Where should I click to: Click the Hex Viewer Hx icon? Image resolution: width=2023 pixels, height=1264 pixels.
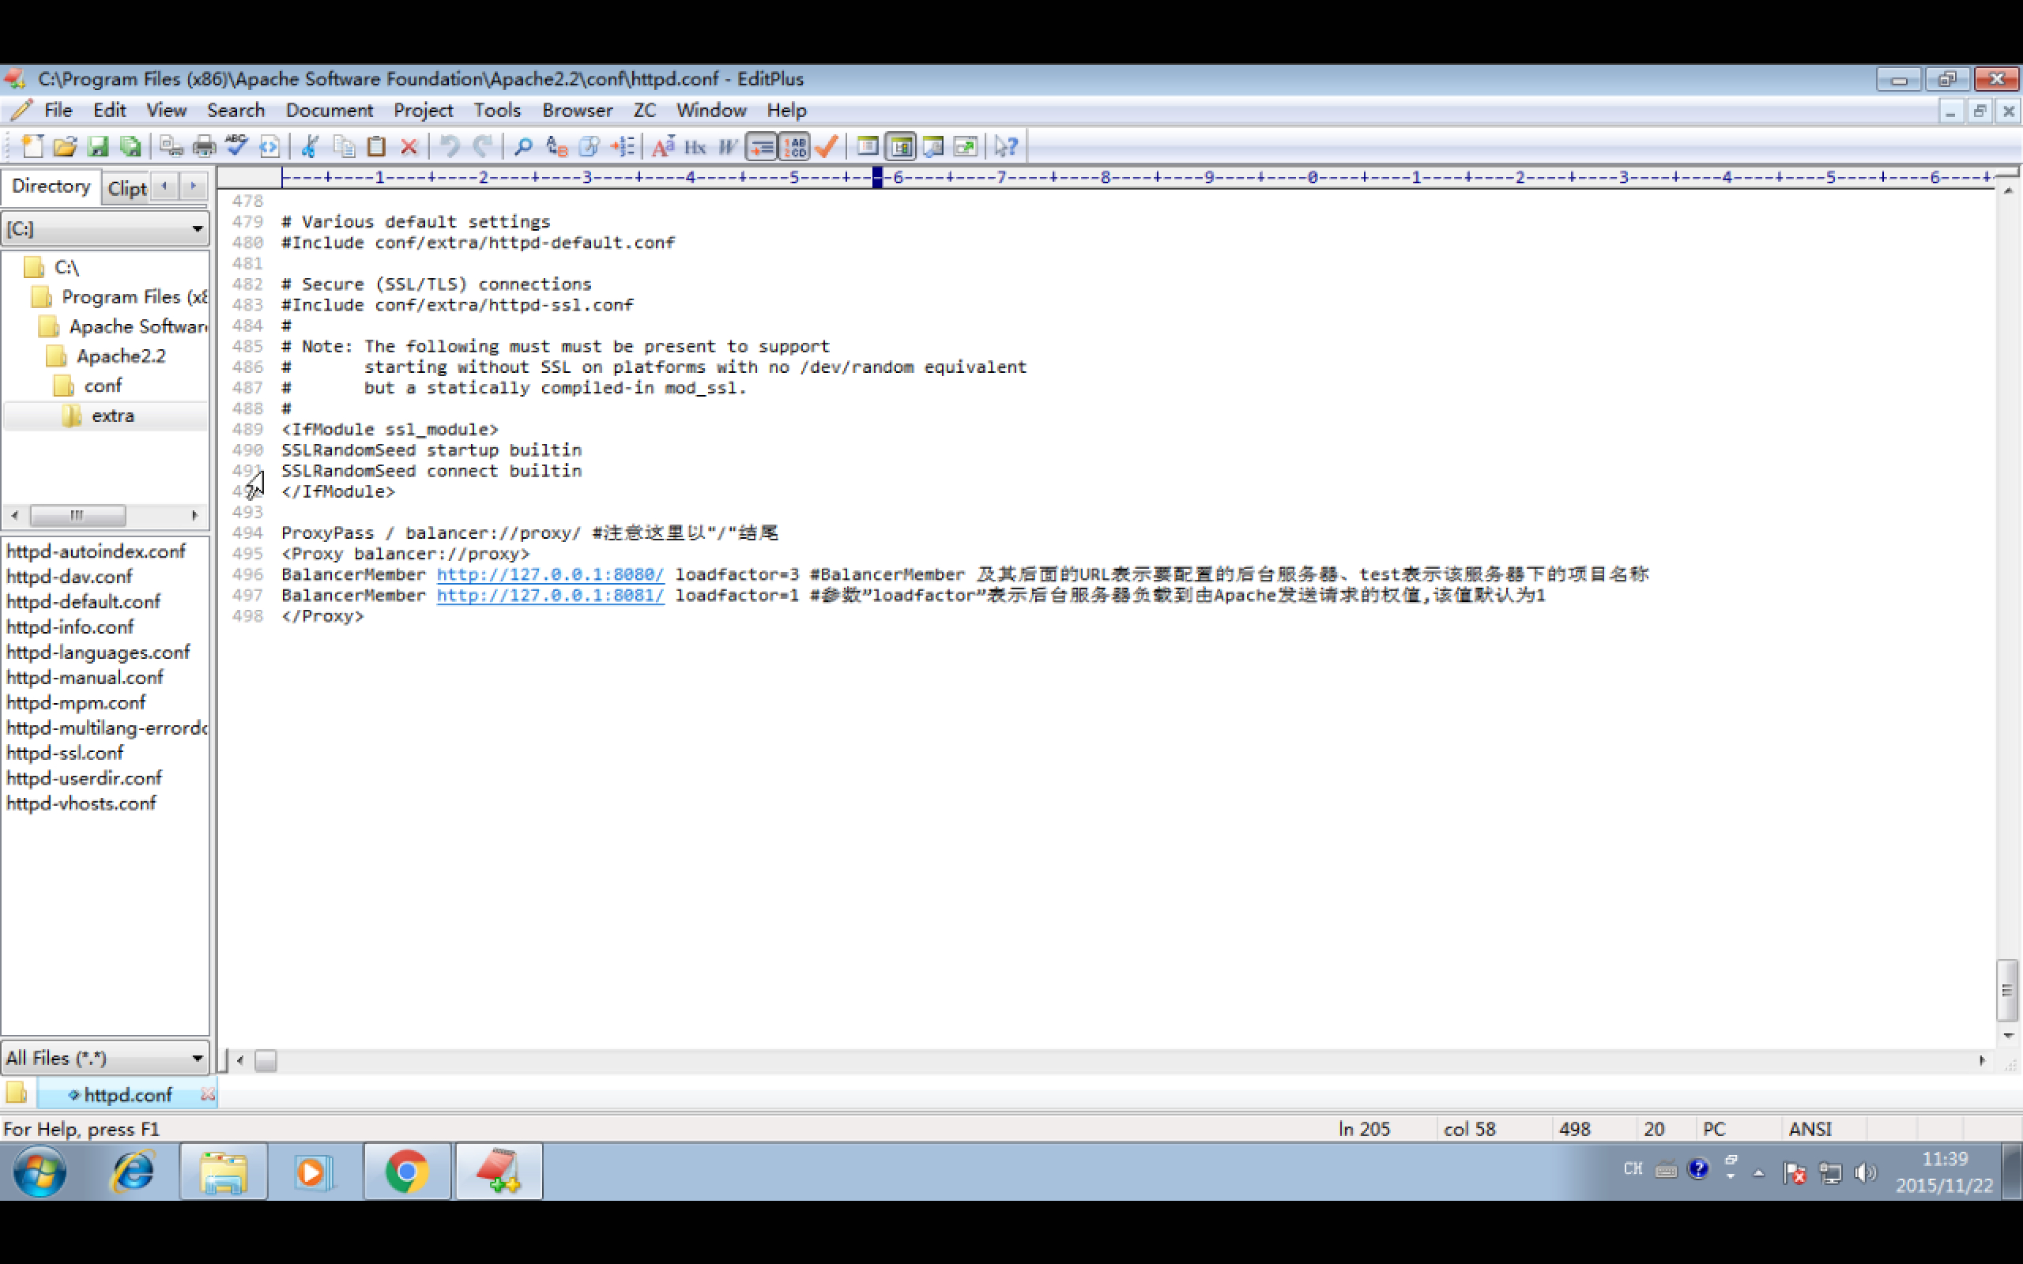click(x=695, y=147)
